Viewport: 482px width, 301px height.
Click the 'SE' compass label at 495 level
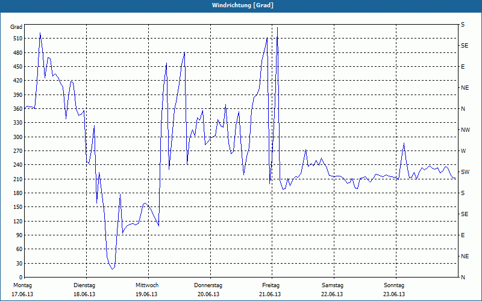point(465,46)
